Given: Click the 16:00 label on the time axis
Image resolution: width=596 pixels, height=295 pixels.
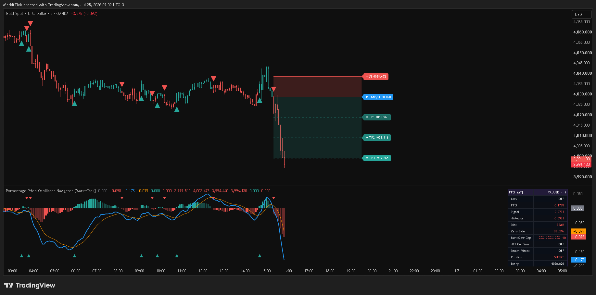Looking at the screenshot, I should pyautogui.click(x=287, y=271).
